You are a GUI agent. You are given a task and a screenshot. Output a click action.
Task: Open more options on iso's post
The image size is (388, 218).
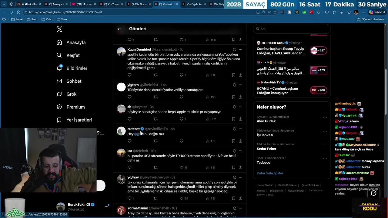click(240, 151)
